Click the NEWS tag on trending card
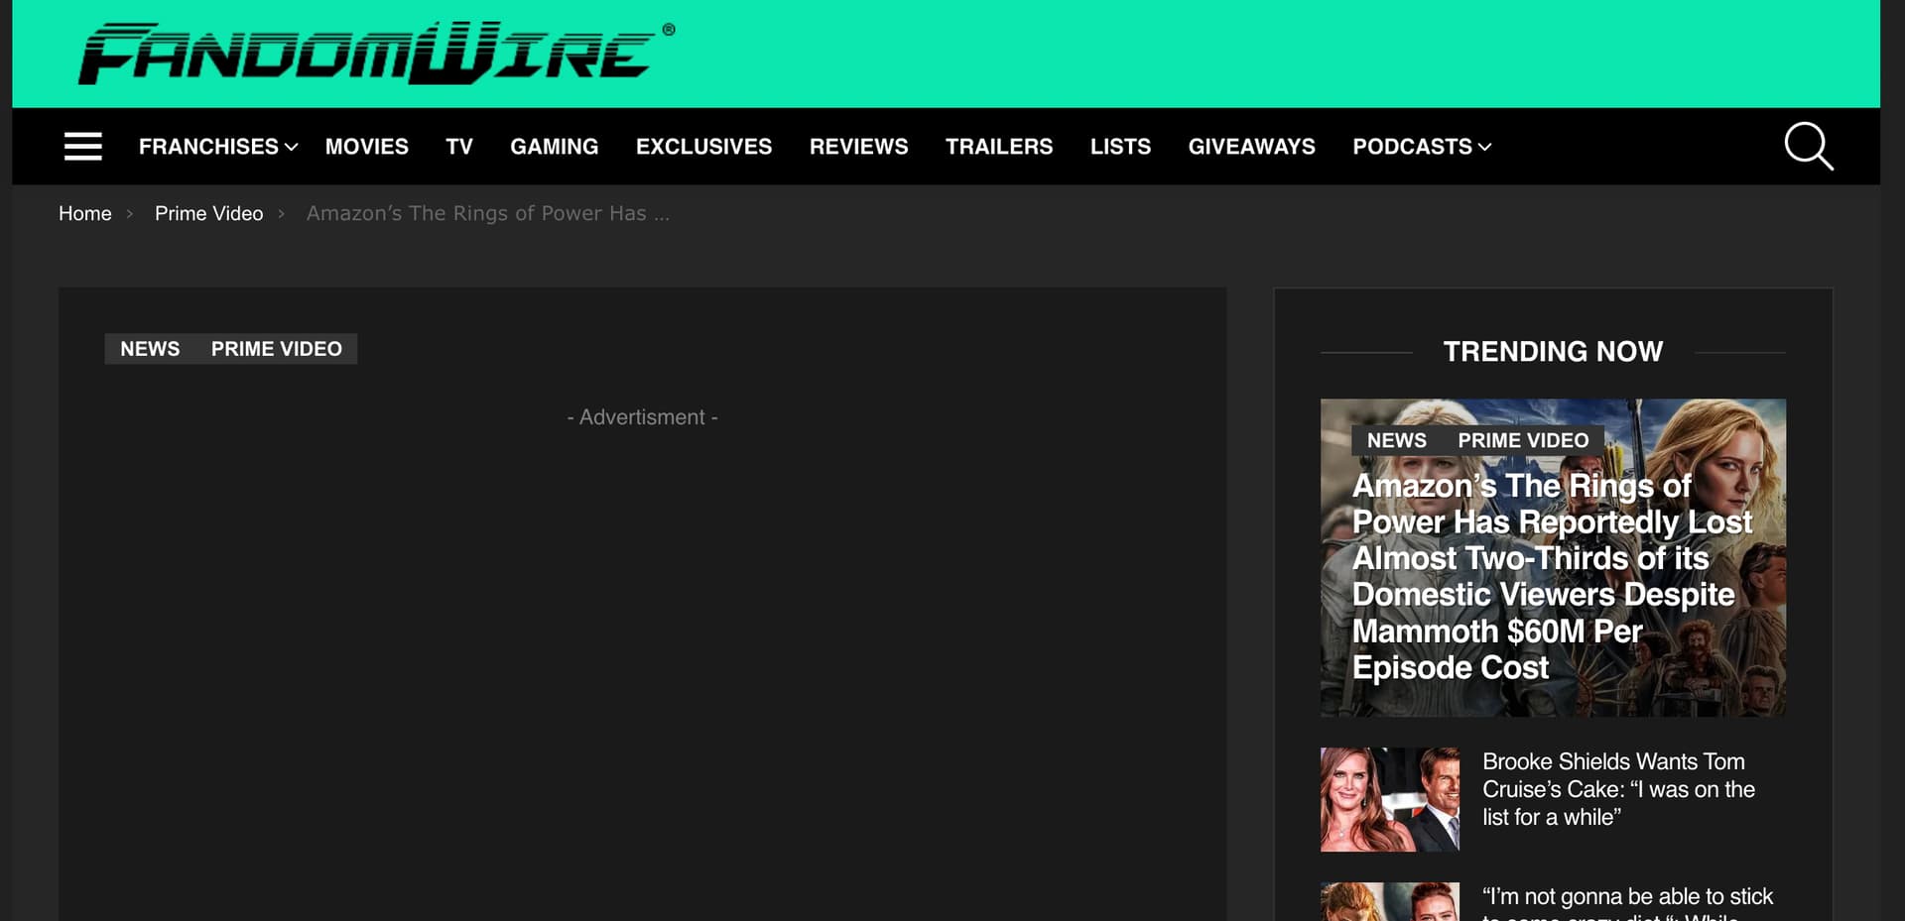This screenshot has width=1905, height=921. (1397, 440)
